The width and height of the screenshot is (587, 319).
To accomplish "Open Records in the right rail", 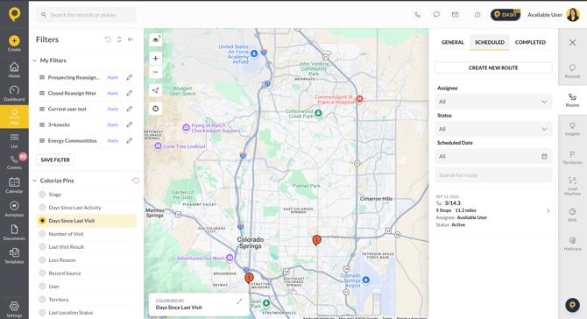I will [572, 71].
